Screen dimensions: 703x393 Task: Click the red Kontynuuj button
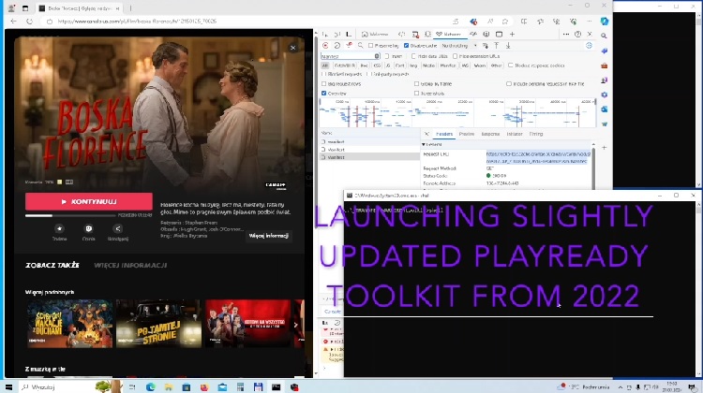[x=89, y=202]
